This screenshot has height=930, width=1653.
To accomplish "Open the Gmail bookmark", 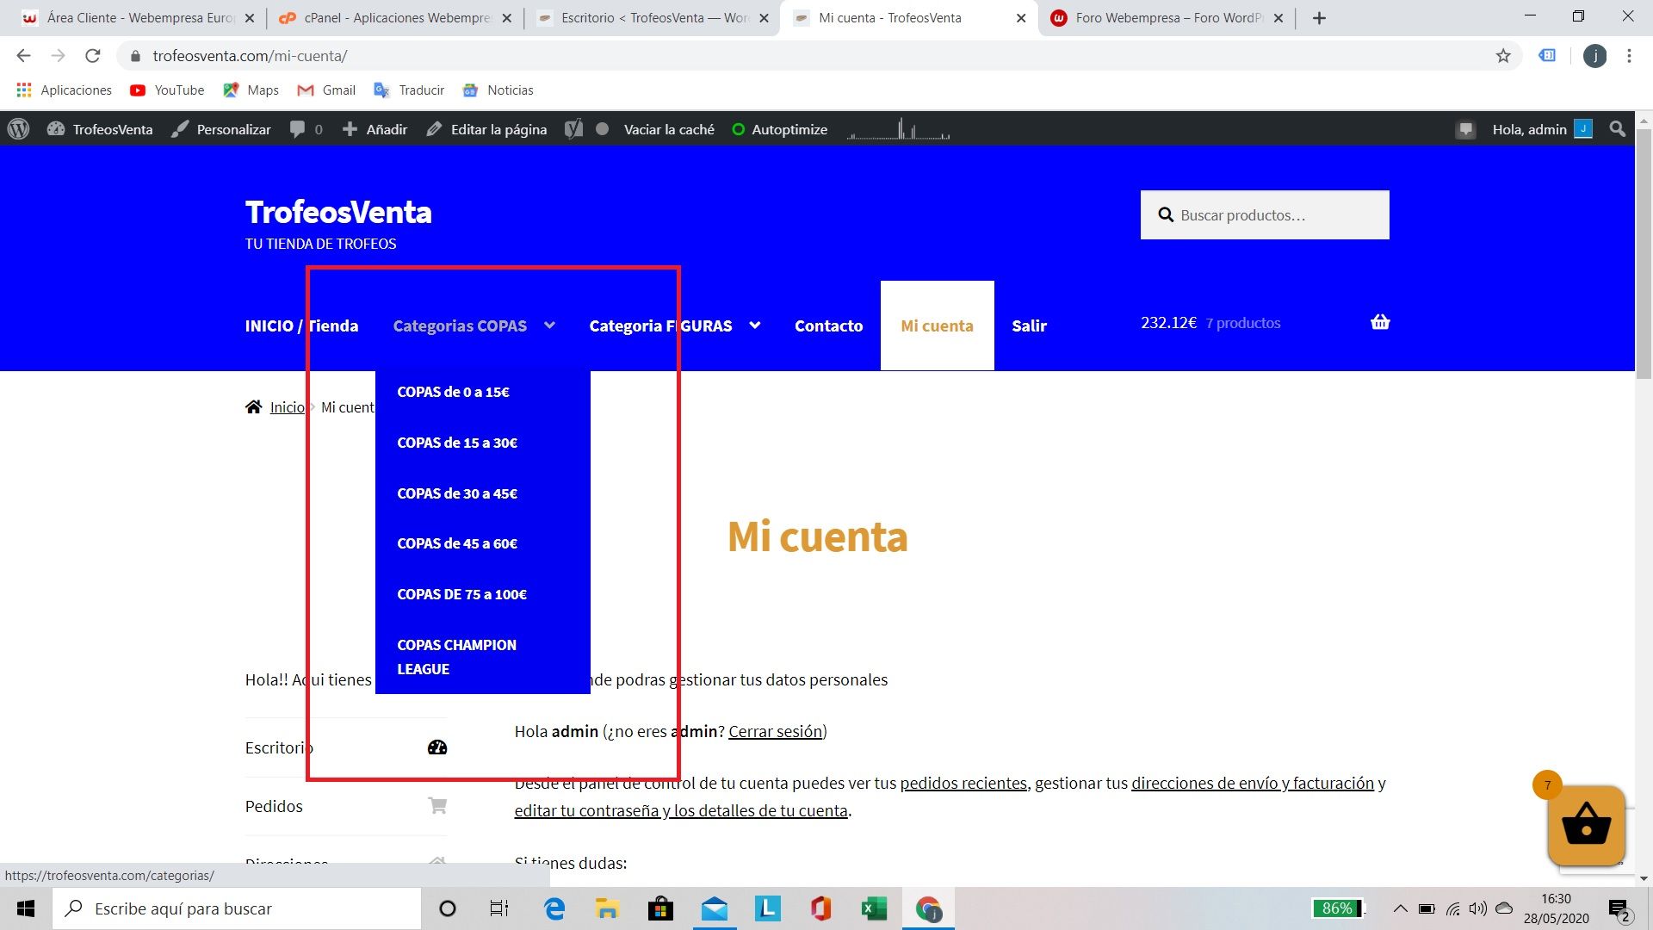I will click(x=326, y=90).
